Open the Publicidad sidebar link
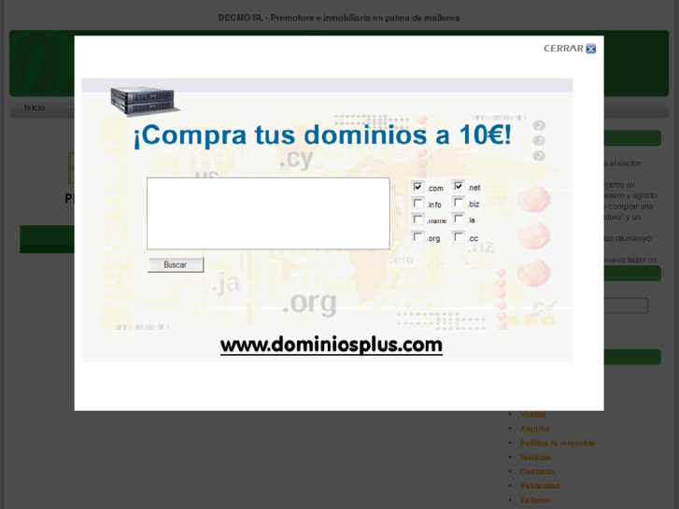The width and height of the screenshot is (679, 509). (x=540, y=486)
